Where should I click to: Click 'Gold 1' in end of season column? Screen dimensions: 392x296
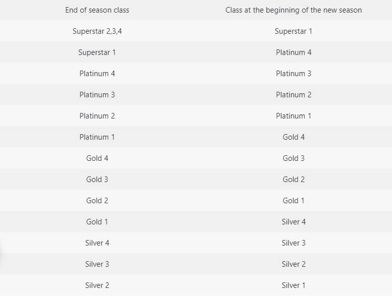(x=97, y=222)
